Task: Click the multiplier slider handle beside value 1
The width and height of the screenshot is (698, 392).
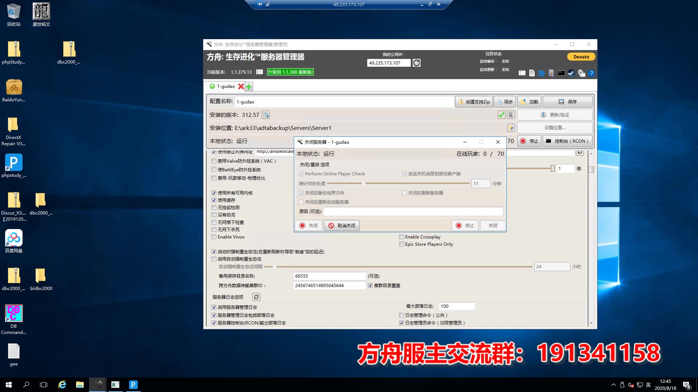Action: (x=553, y=168)
